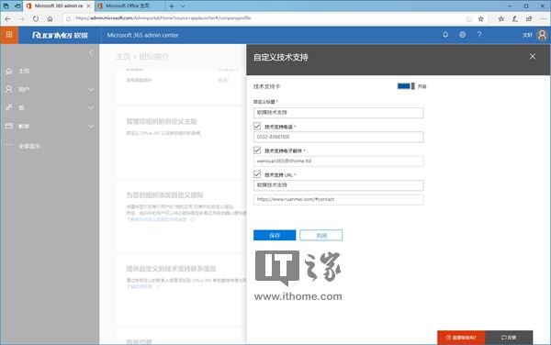The image size is (551, 345).
Task: Click the notifications bell icon
Action: click(x=445, y=35)
